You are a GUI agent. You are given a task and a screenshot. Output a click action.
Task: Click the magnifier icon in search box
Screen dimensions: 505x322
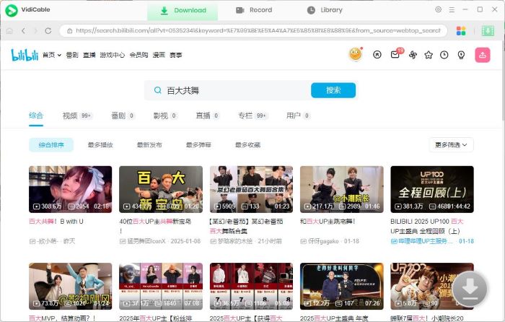[158, 90]
